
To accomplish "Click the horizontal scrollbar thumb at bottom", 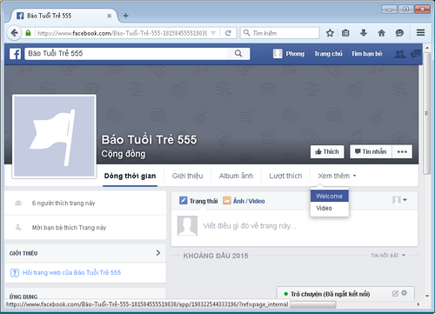I will pos(313,304).
